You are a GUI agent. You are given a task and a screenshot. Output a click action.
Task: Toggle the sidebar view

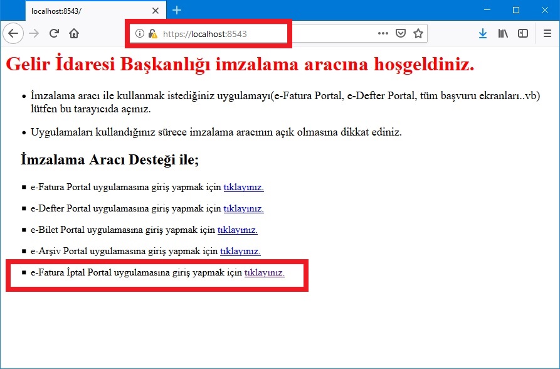point(522,34)
